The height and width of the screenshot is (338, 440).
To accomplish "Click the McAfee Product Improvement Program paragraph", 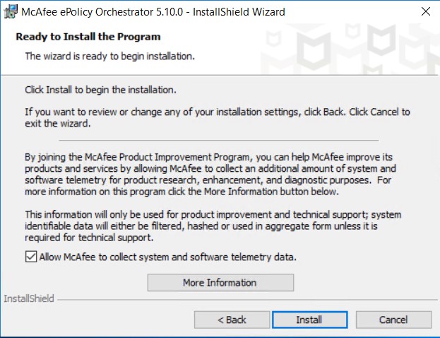I will click(x=210, y=174).
